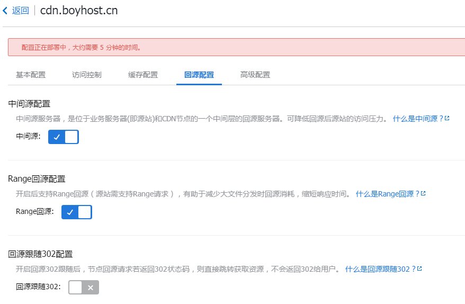The width and height of the screenshot is (465, 304).
Task: Open external-link icon beside 什么是中间源
Action: pyautogui.click(x=447, y=119)
